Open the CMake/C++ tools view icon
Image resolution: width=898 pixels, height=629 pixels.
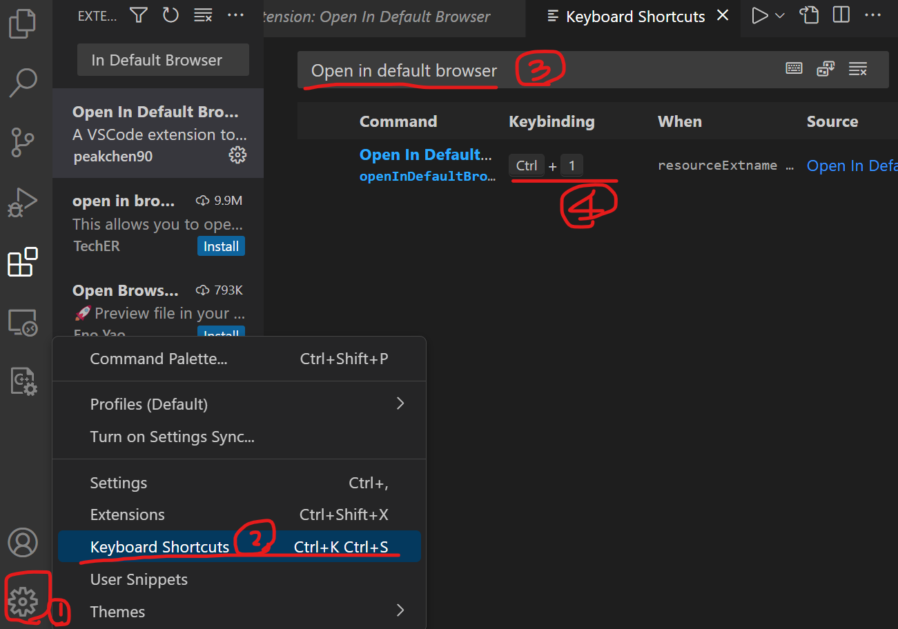pyautogui.click(x=23, y=381)
